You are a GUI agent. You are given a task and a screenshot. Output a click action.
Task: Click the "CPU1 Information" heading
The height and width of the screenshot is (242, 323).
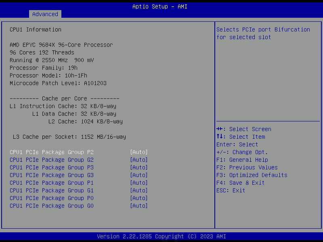click(x=36, y=29)
